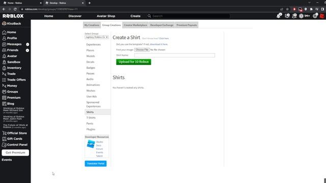
Task: Click the 'Click here' help link
Action: click(x=164, y=39)
